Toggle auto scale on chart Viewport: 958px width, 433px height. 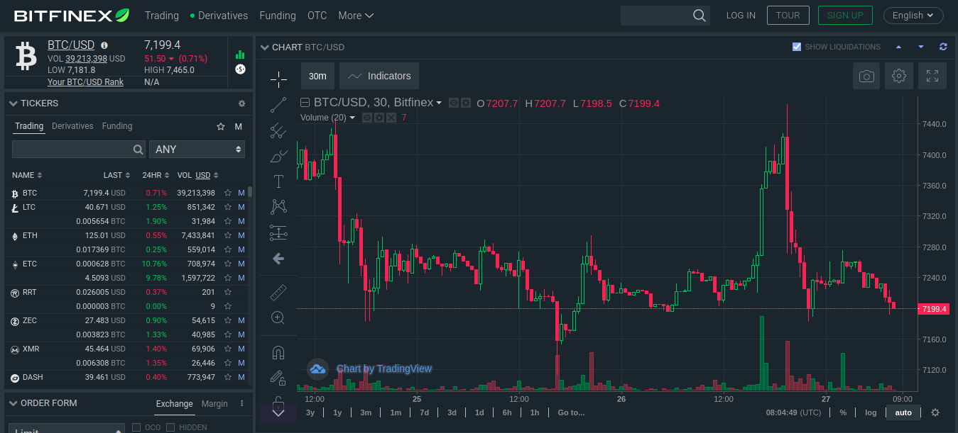click(x=903, y=412)
